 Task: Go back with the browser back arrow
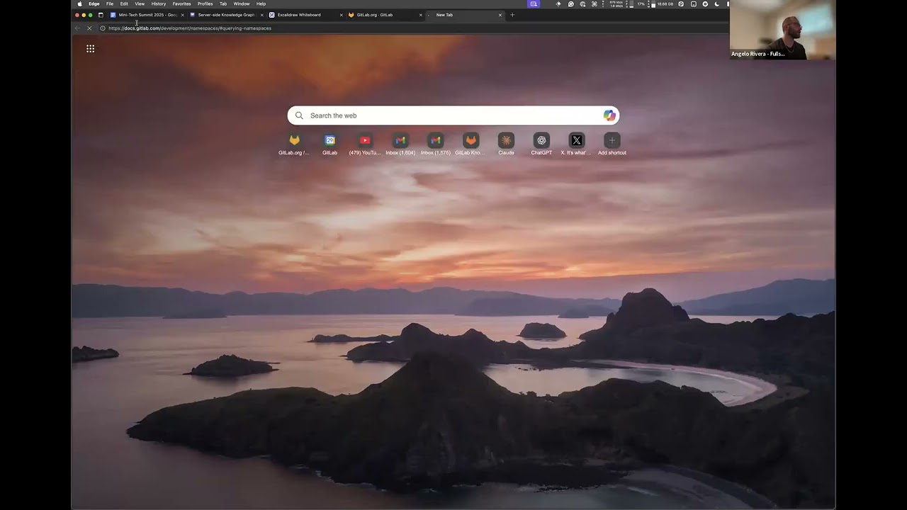point(77,28)
